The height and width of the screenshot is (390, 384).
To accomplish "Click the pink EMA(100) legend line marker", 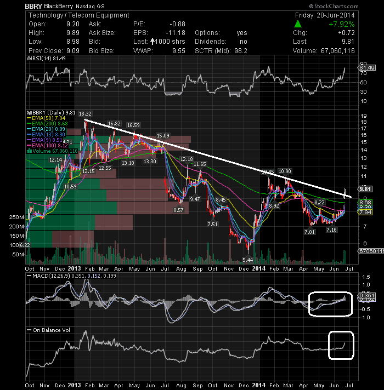I will click(29, 146).
